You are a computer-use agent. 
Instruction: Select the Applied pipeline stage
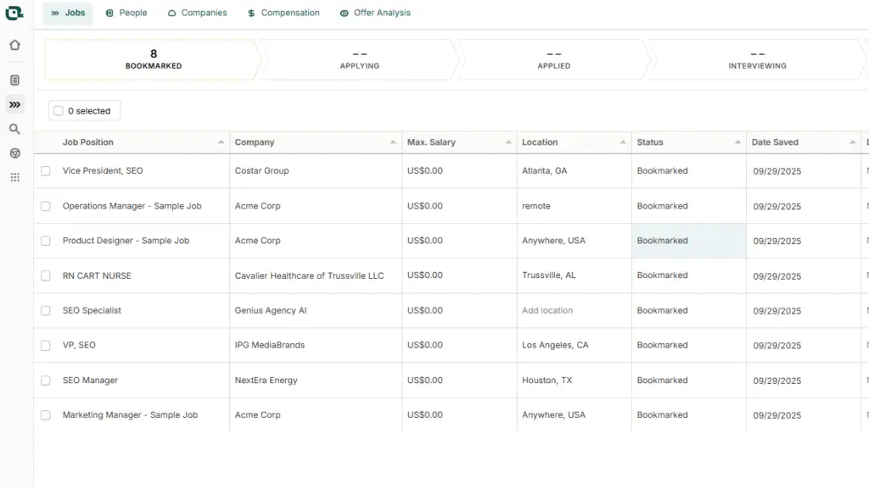click(x=553, y=59)
